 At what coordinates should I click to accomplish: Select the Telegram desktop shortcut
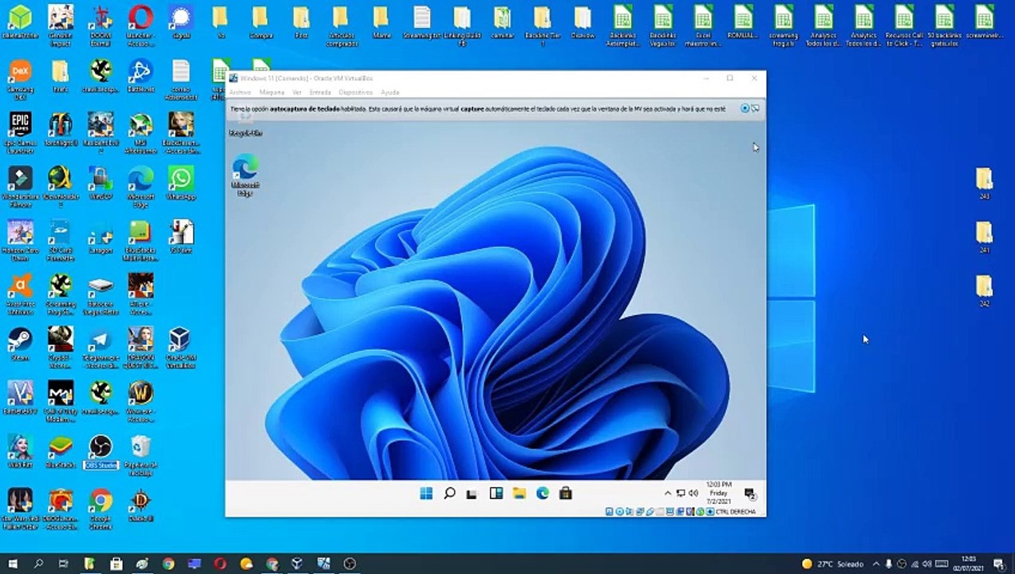pyautogui.click(x=101, y=348)
